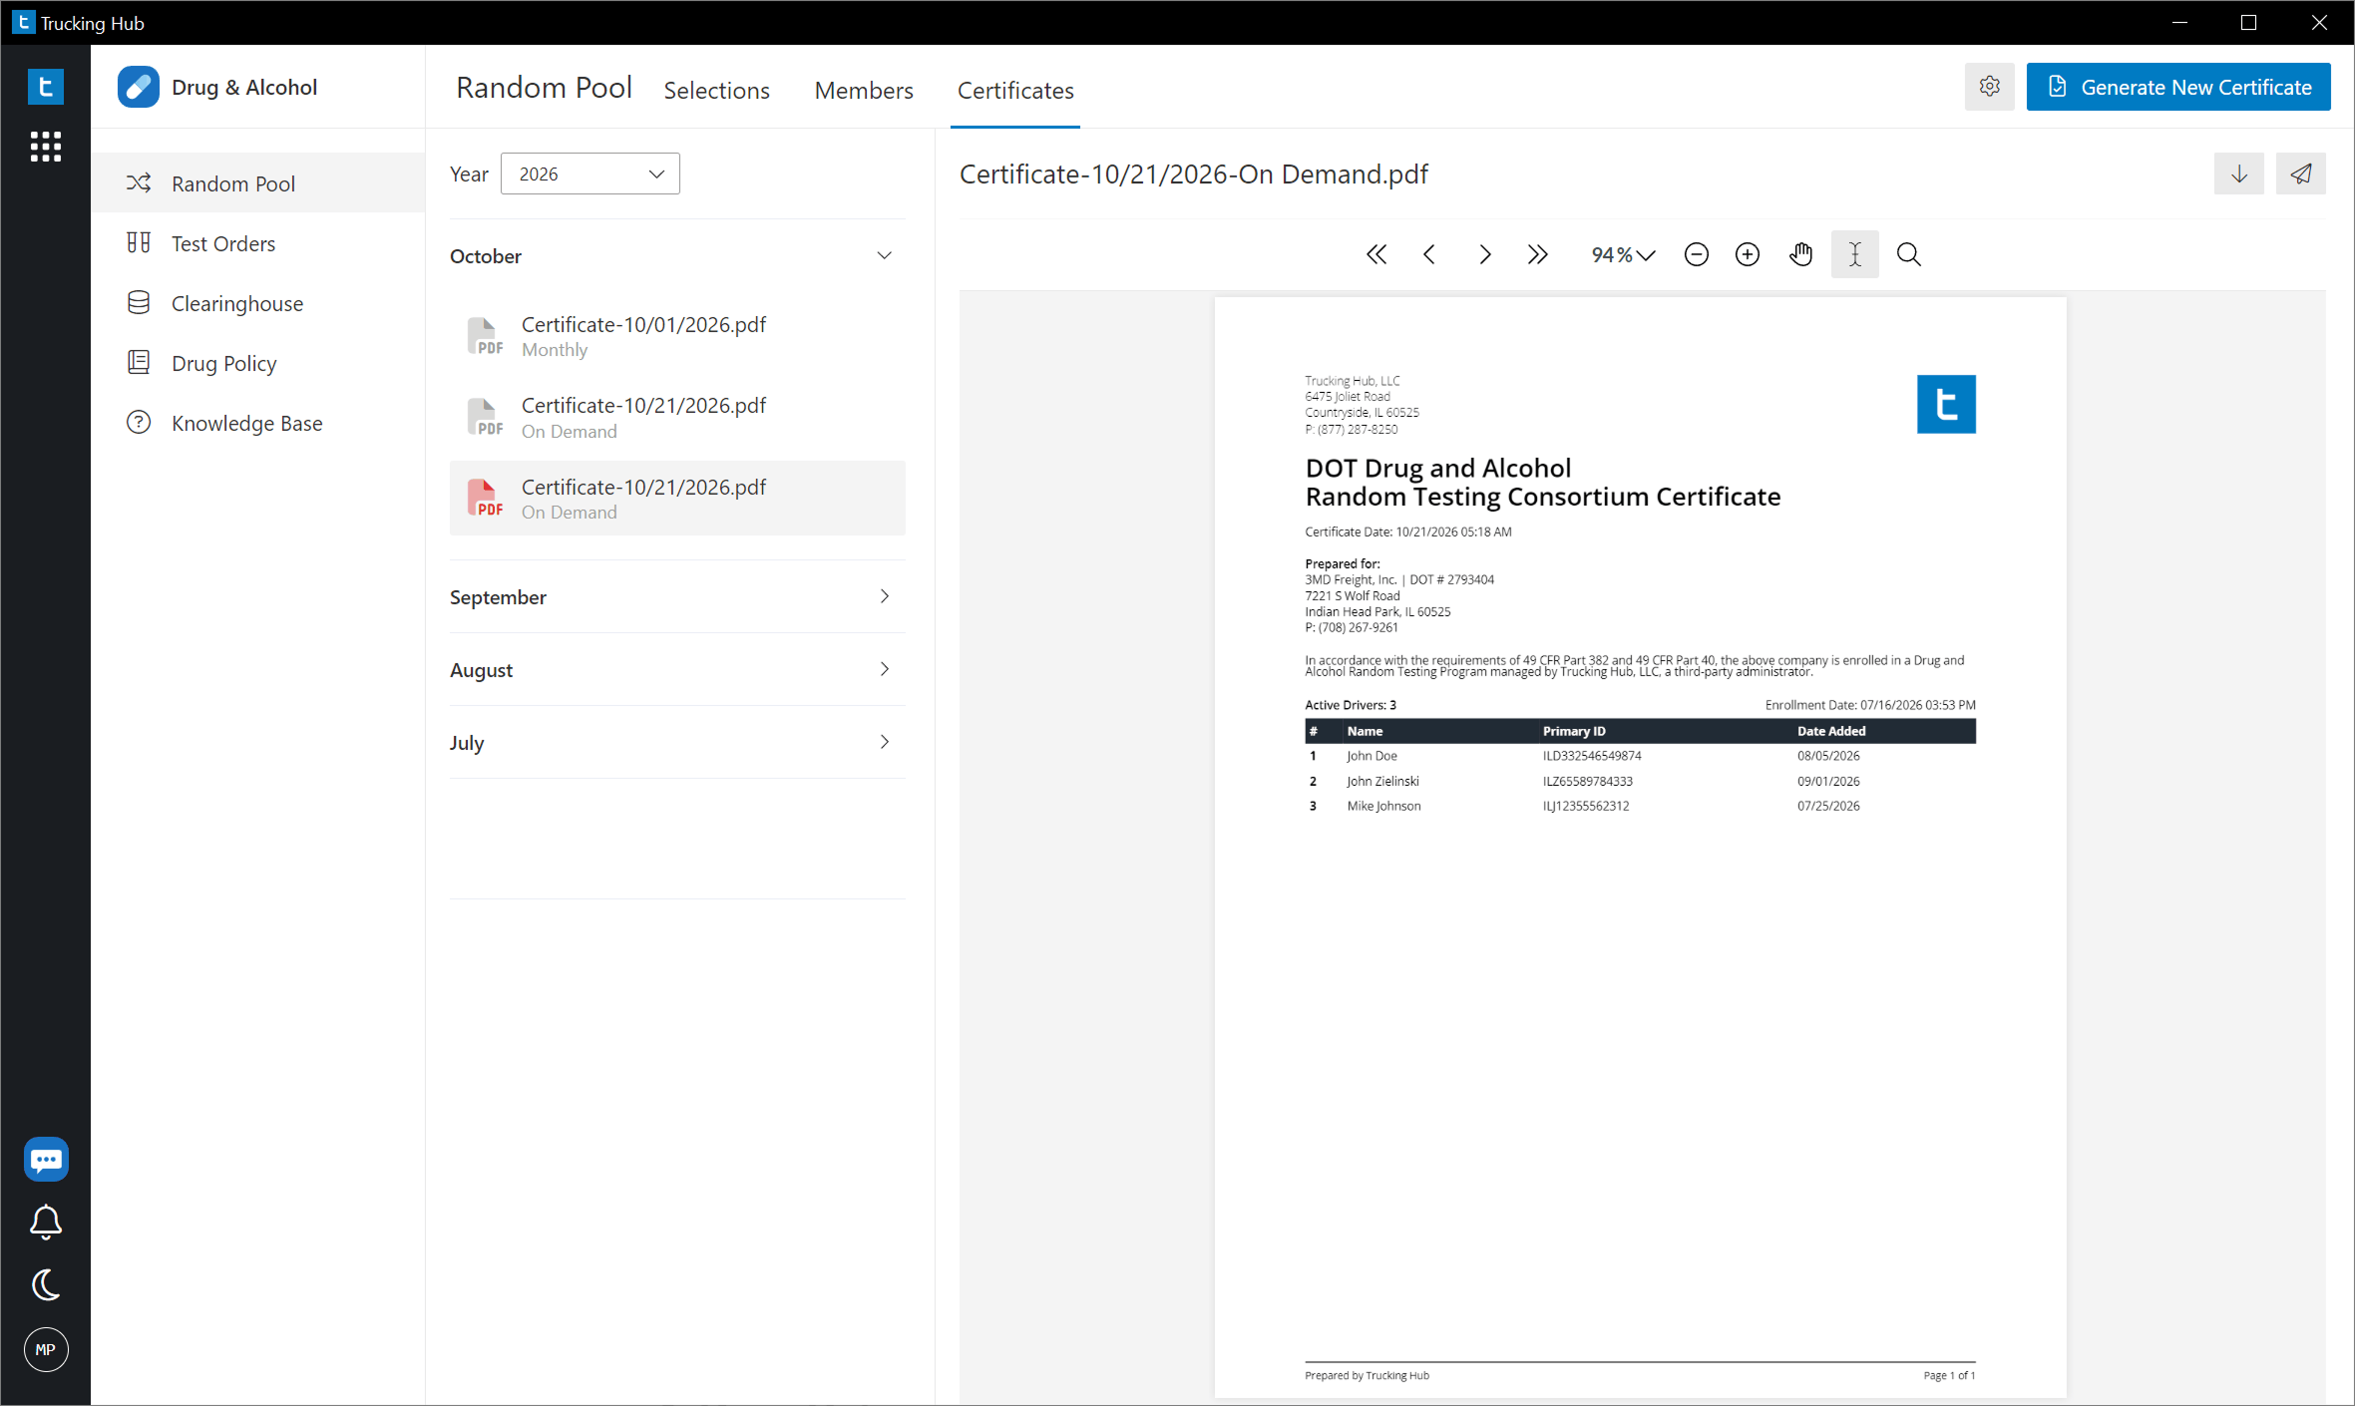Open the apps grid launcher
This screenshot has width=2355, height=1406.
coord(45,147)
